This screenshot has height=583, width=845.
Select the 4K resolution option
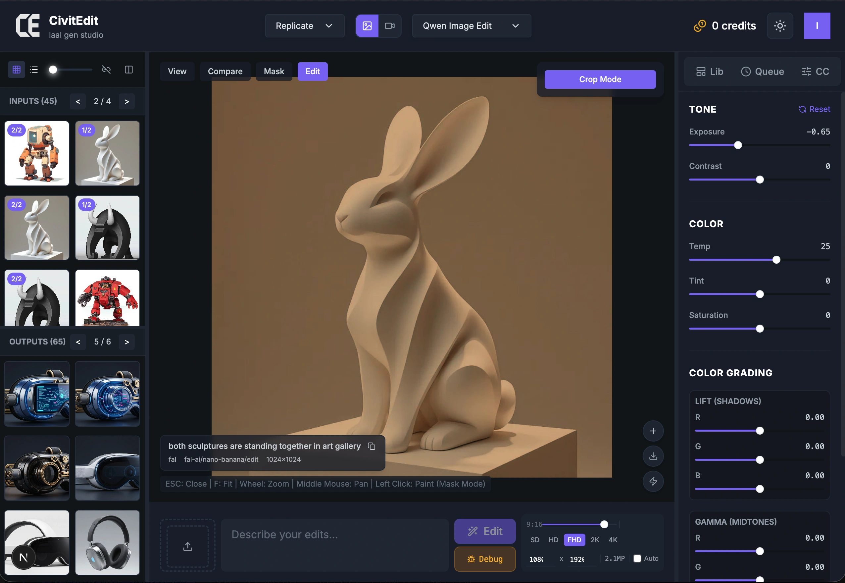coord(613,540)
